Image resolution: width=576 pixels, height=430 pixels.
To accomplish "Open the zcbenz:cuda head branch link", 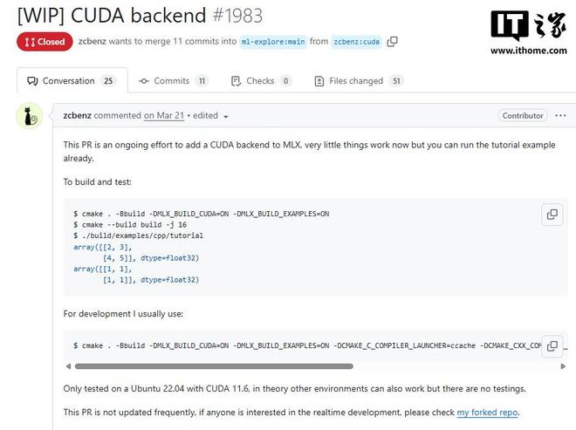I will 356,41.
